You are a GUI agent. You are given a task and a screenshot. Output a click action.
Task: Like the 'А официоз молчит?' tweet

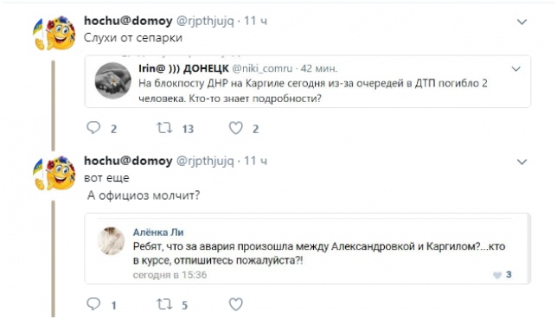pos(236,303)
